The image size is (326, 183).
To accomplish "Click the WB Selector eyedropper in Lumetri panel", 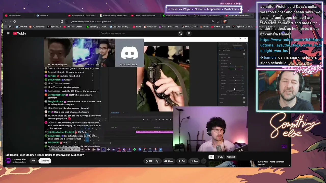I will coord(230,64).
